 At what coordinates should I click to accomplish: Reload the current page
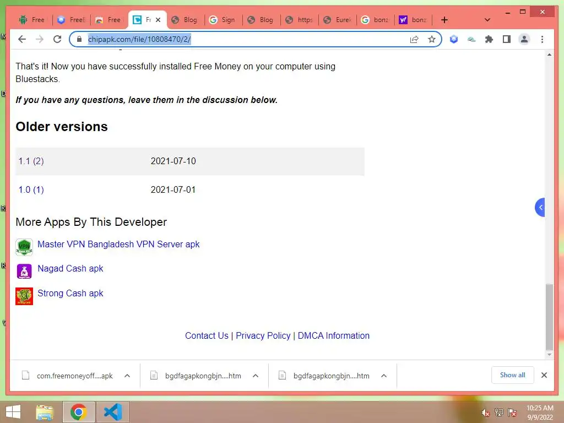point(57,39)
